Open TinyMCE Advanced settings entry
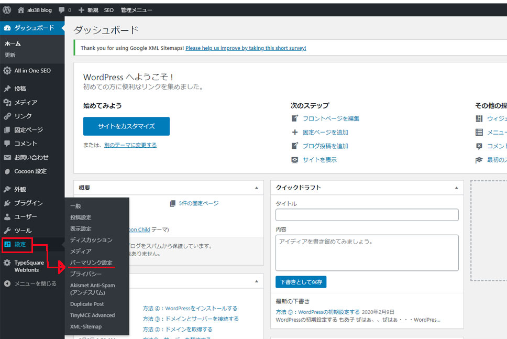Screen dimensions: 507x339 click(x=93, y=315)
